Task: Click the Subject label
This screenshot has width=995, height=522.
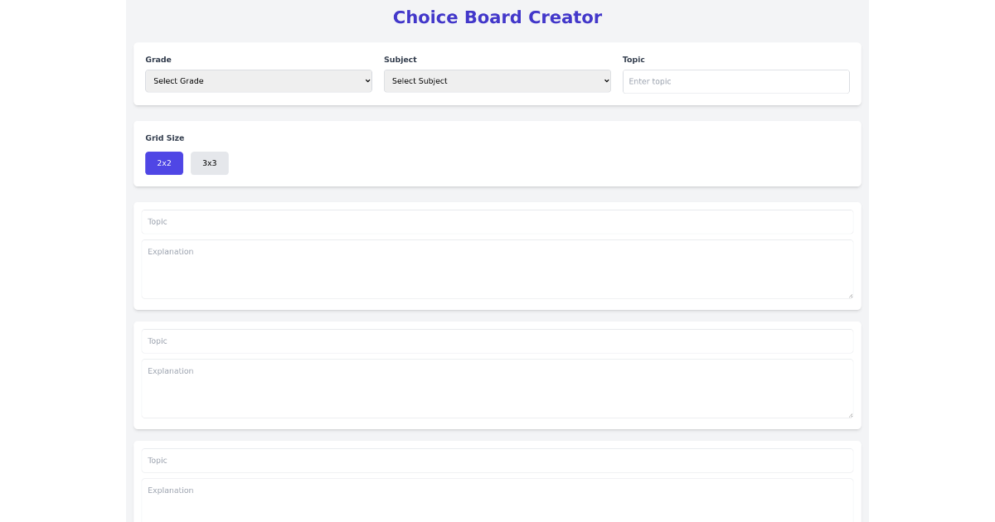Action: 400,59
